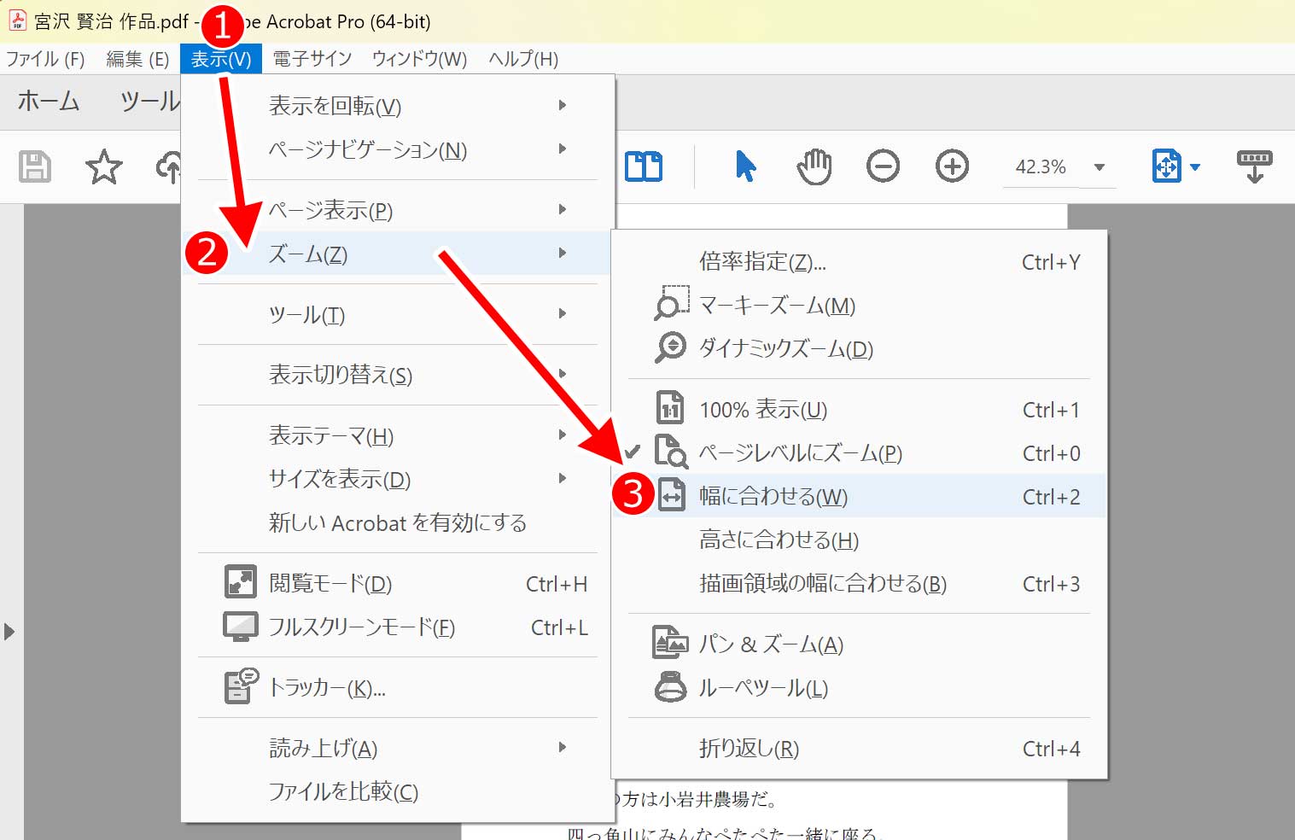This screenshot has width=1295, height=840.
Task: Expand 読み上げ(A) submenu
Action: click(398, 748)
